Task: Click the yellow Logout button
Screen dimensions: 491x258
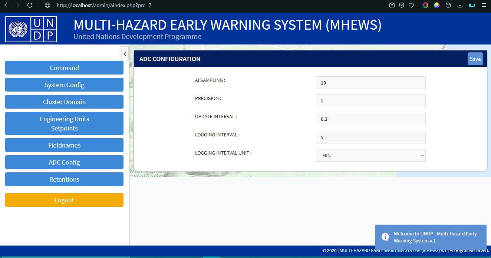Action: pos(64,200)
